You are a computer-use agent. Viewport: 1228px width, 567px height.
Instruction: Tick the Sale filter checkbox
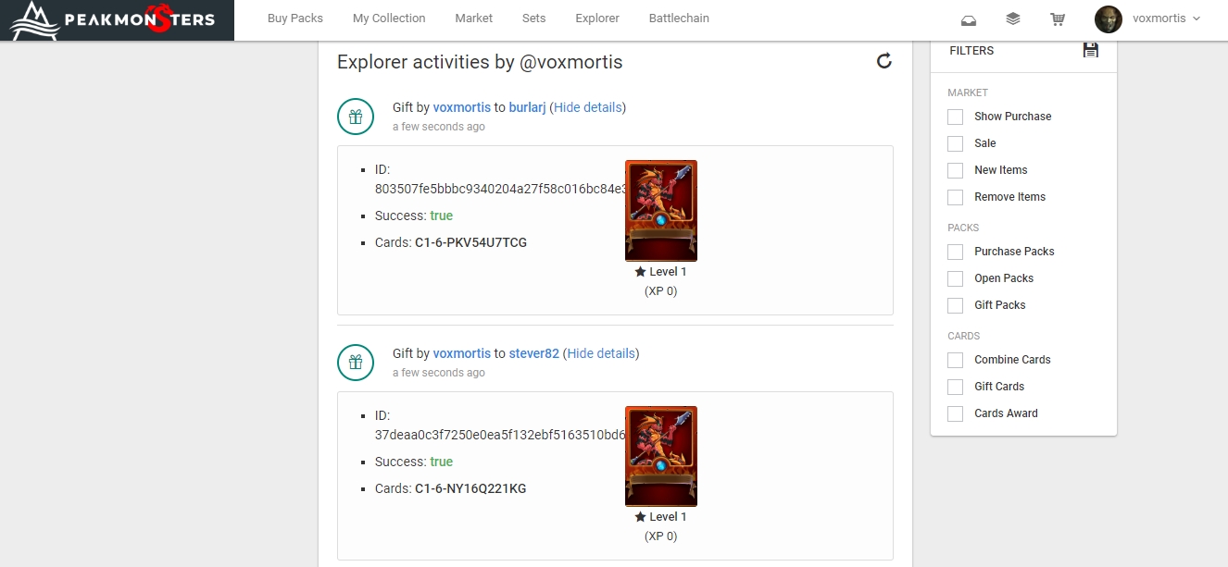point(956,143)
